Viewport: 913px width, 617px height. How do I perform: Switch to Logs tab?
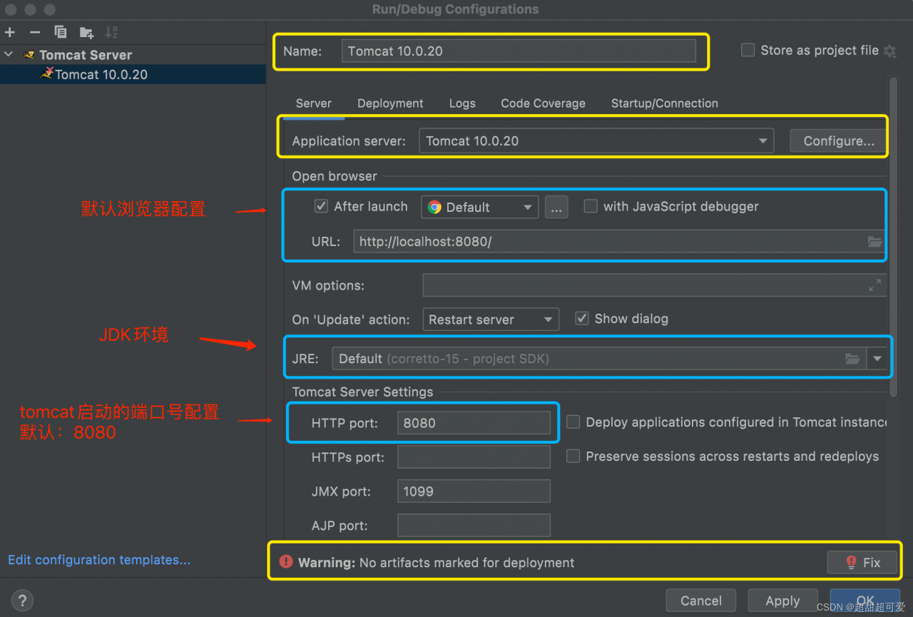pos(462,103)
